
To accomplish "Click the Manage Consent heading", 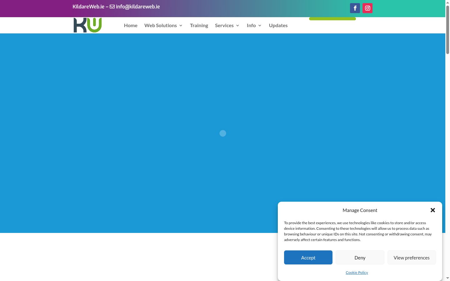I will click(x=360, y=210).
